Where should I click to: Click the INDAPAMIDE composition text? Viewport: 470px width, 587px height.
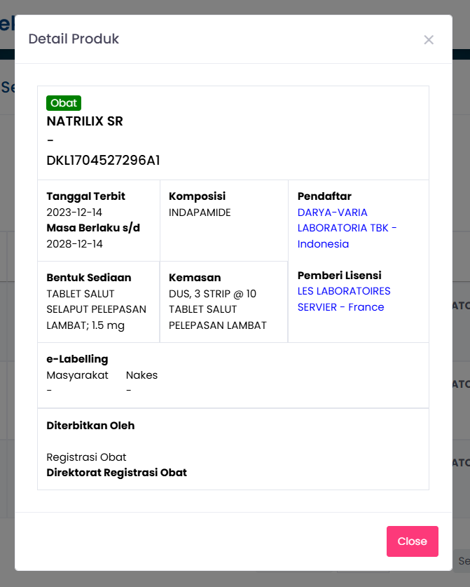pos(200,212)
